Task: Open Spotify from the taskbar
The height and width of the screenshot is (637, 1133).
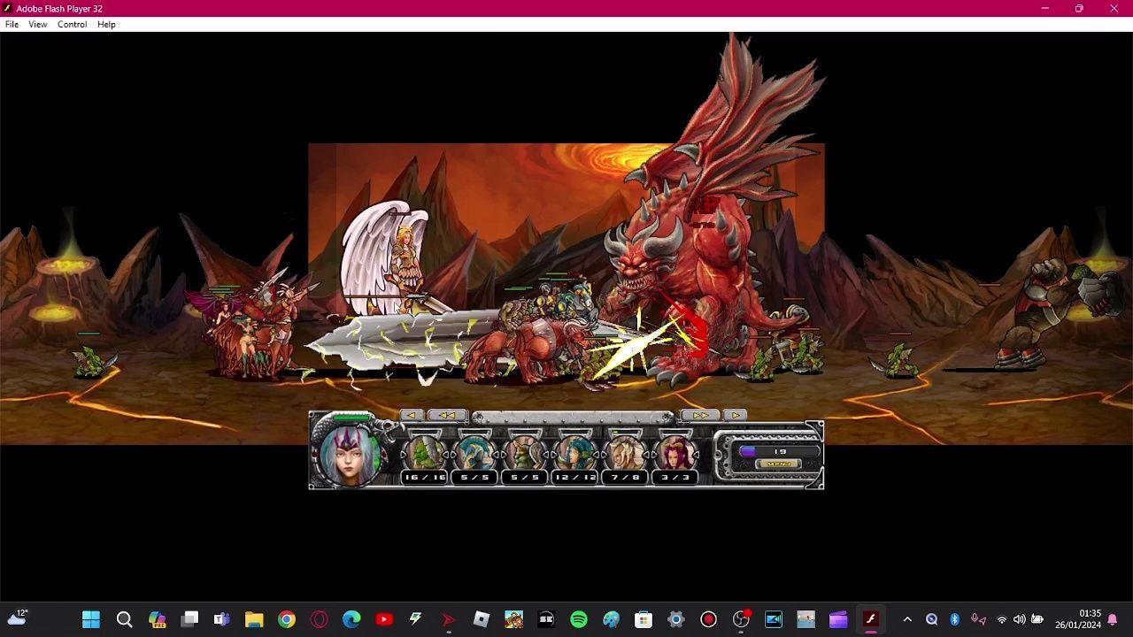Action: pyautogui.click(x=579, y=619)
